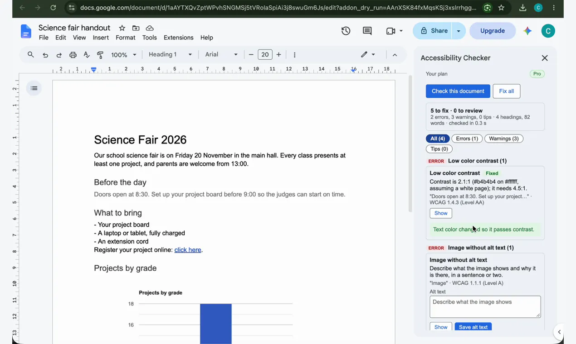Screen dimensions: 576x344
Task: Open the Extensions menu
Action: (179, 38)
